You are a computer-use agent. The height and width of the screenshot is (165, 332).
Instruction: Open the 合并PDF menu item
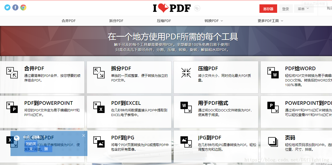tap(69, 21)
